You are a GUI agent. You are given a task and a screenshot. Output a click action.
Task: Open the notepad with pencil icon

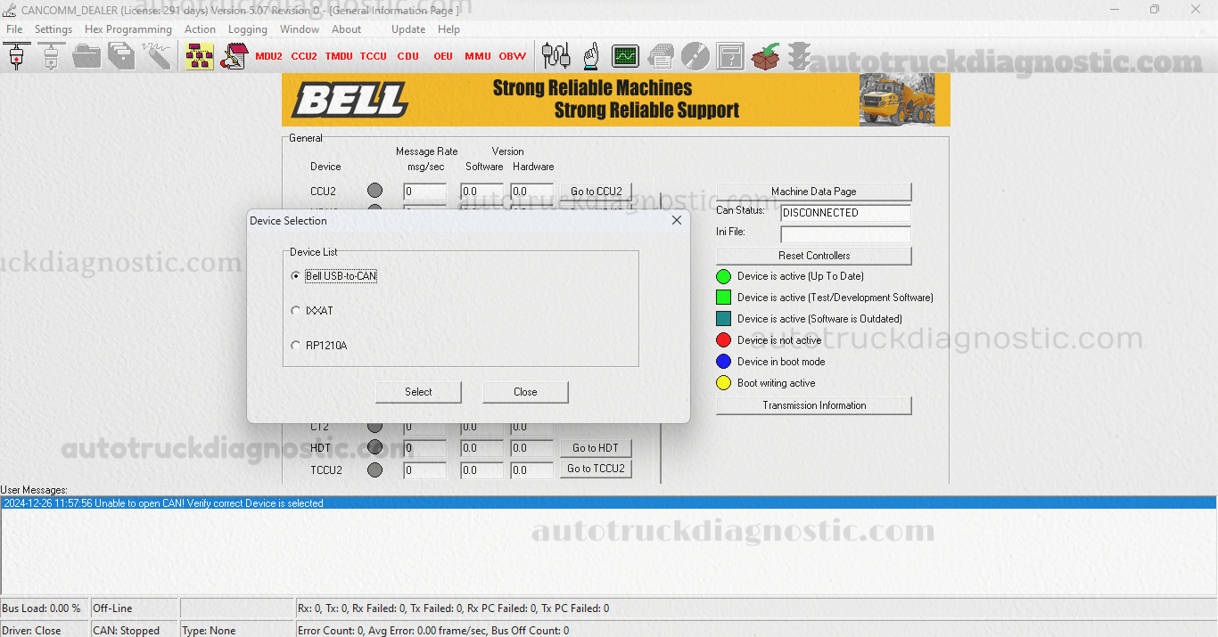[234, 56]
